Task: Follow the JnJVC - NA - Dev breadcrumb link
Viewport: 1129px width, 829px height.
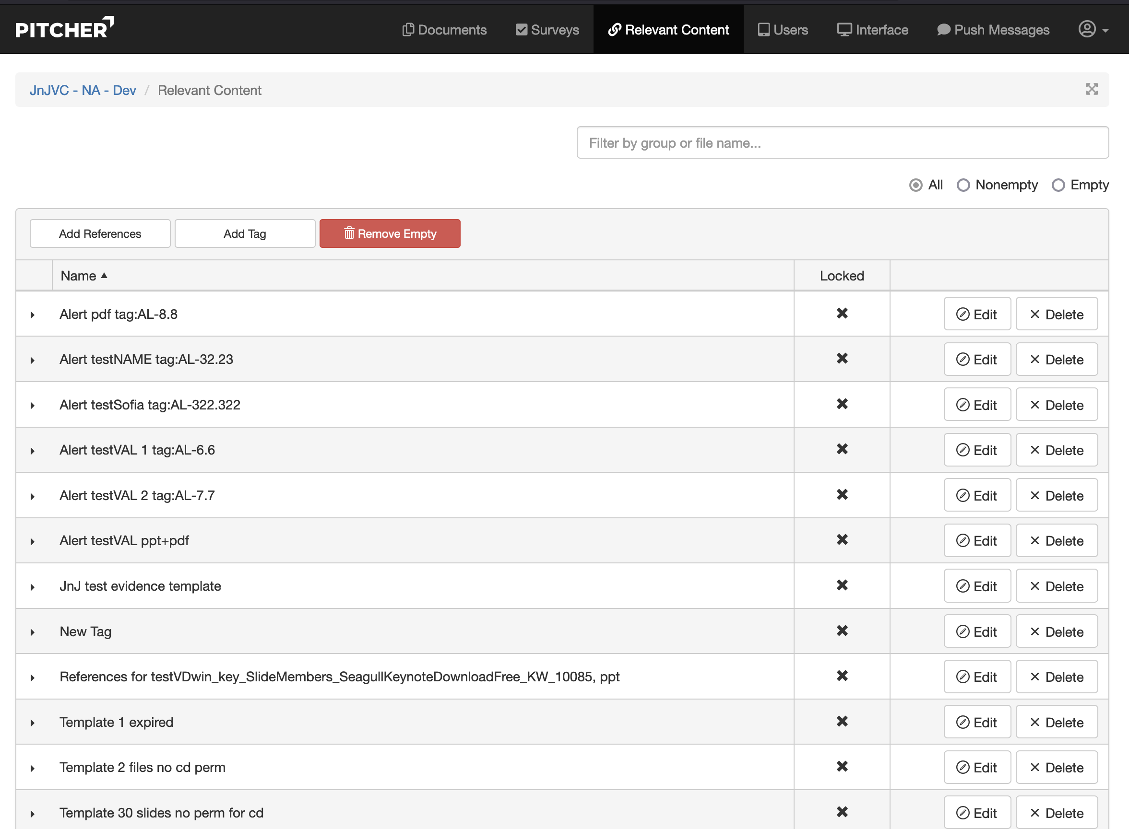Action: click(x=83, y=90)
